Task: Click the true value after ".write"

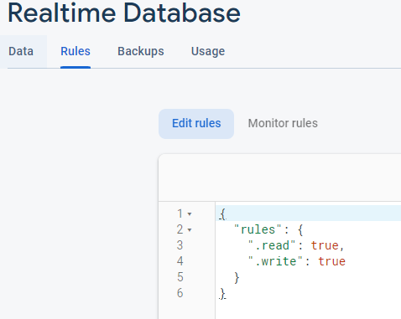Action: point(332,261)
